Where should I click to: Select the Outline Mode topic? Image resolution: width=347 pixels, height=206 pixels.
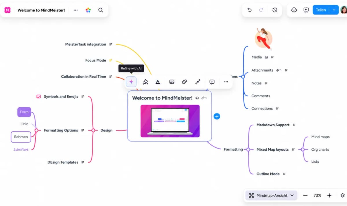tap(268, 174)
